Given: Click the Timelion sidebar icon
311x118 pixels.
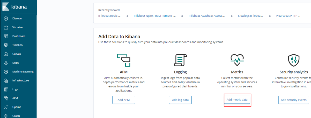Looking at the screenshot, I should point(6,45).
